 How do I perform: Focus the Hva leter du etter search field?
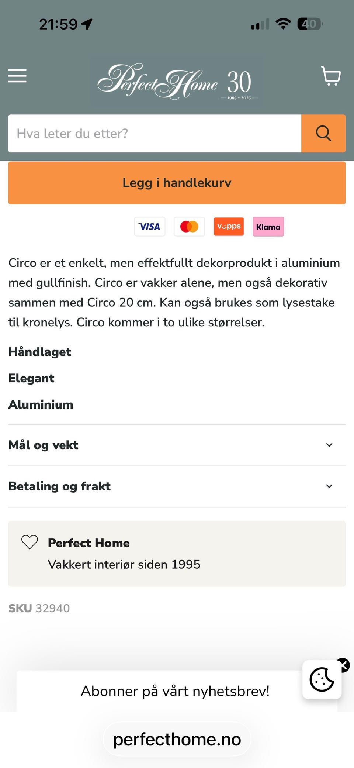(x=155, y=133)
